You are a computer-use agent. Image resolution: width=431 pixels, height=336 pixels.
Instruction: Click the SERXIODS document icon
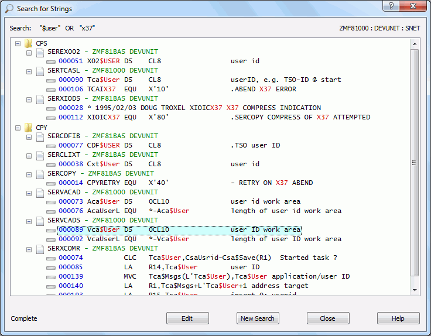point(40,99)
